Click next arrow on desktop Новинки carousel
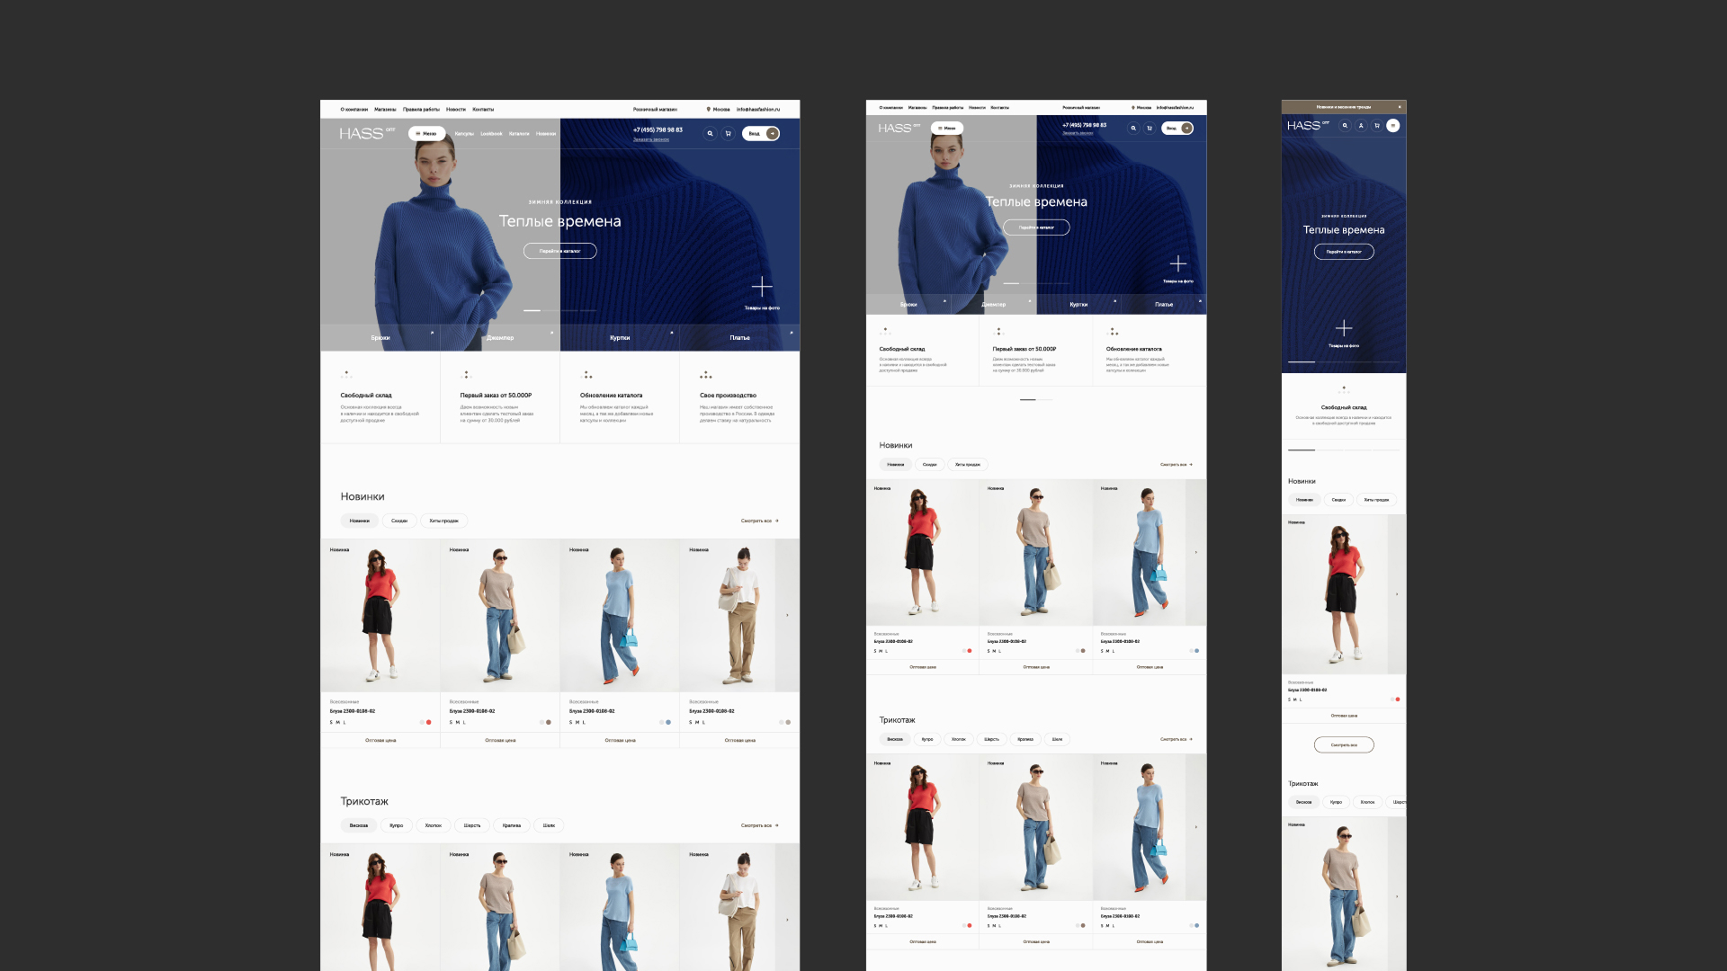 [787, 615]
